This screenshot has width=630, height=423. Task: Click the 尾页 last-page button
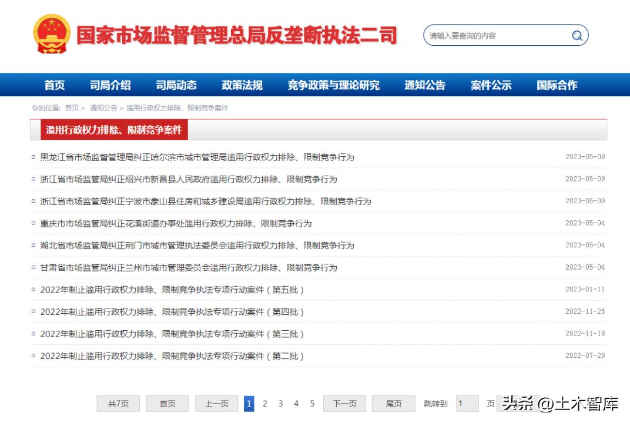point(393,404)
